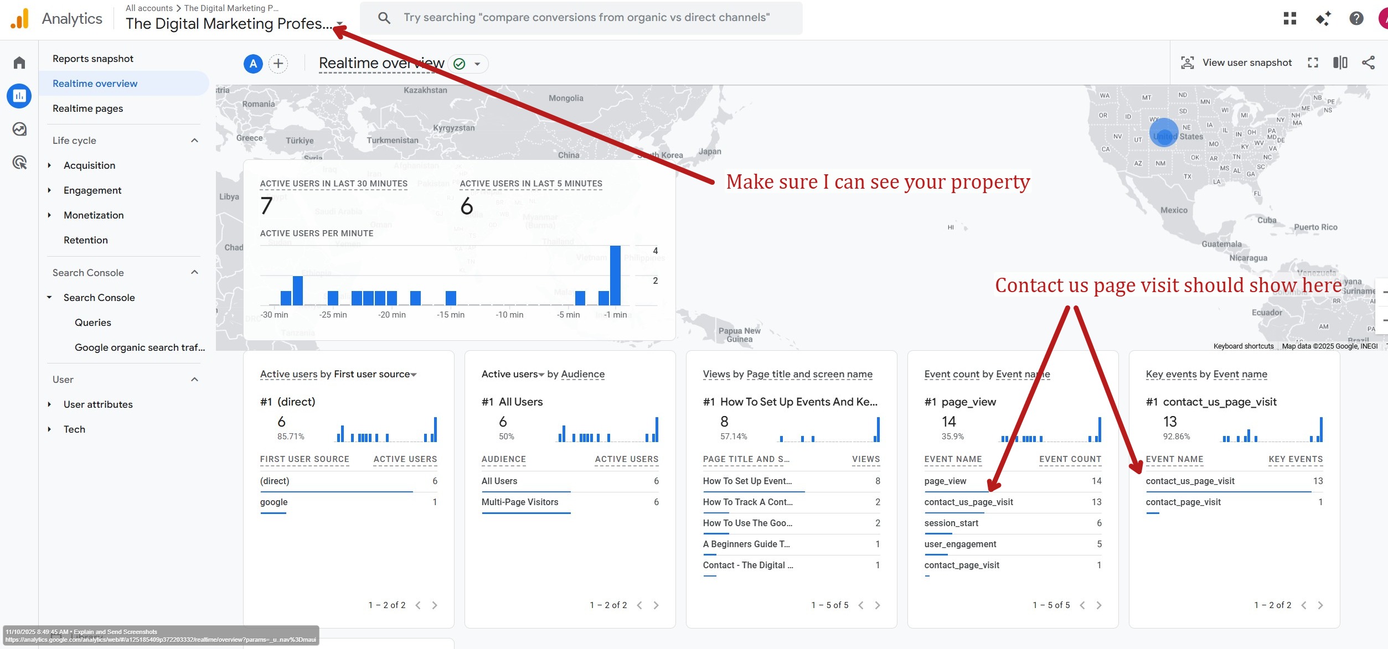Open the First user source dimension dropdown
The image size is (1388, 649).
[x=414, y=375]
